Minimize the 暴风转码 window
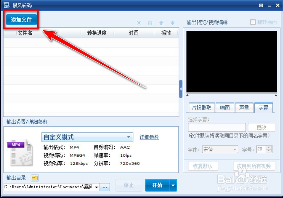 (x=269, y=6)
